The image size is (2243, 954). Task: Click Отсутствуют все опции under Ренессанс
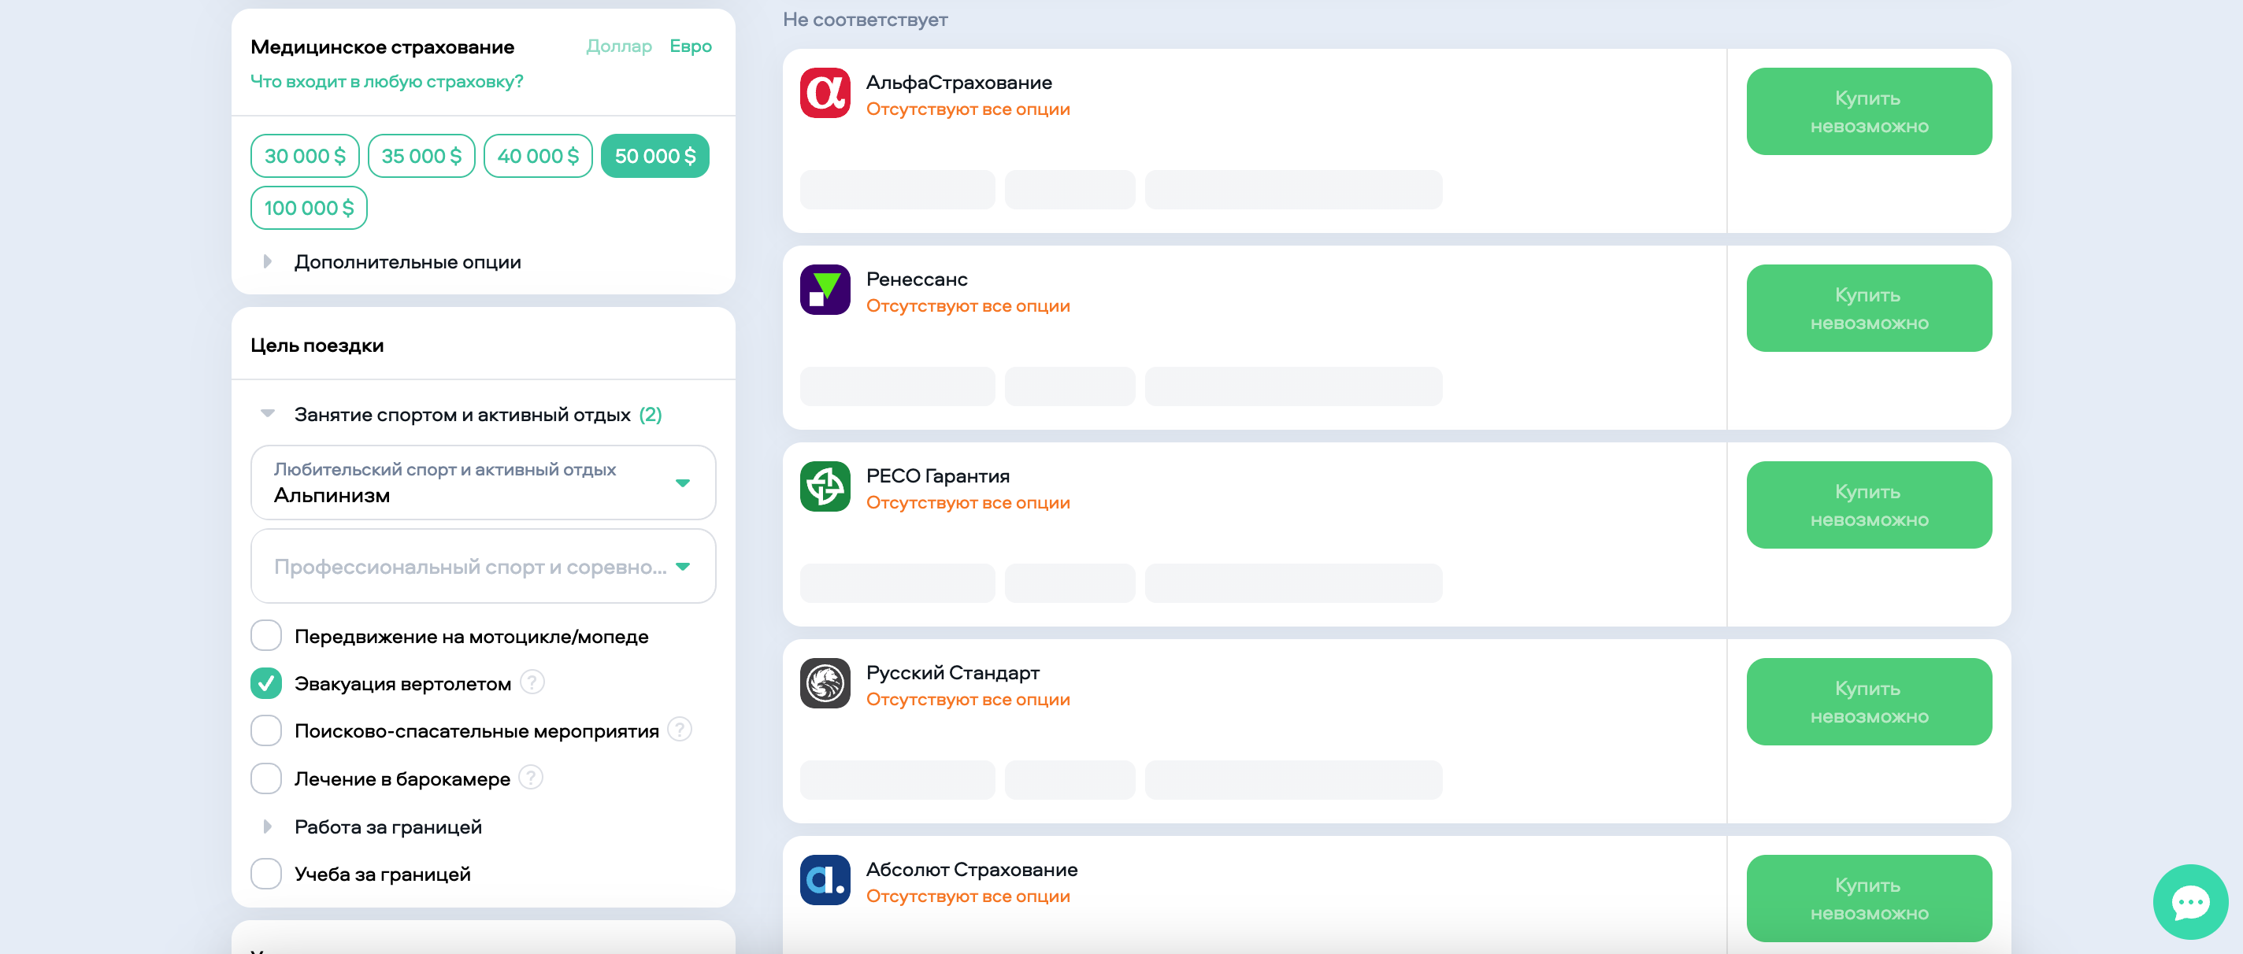[x=968, y=305]
